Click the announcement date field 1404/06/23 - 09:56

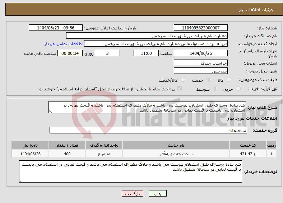(x=56, y=28)
